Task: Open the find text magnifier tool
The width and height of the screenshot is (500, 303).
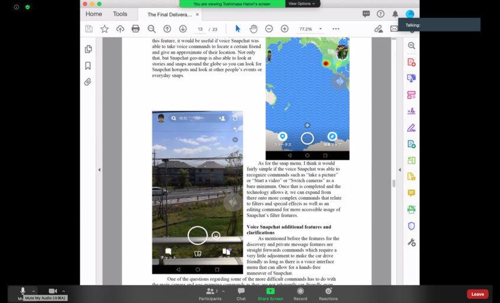Action: 151,29
